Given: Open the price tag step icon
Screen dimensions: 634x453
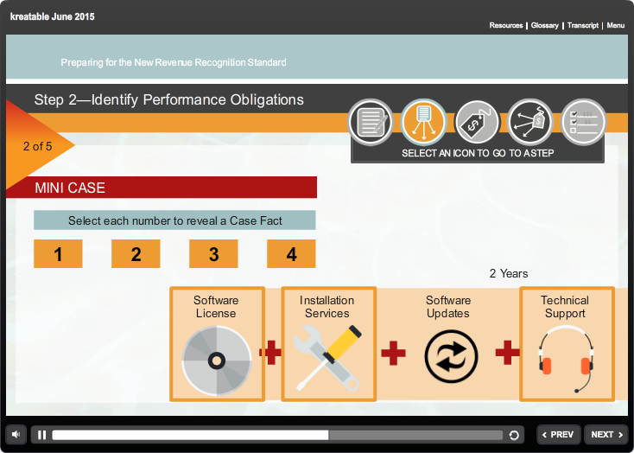Looking at the screenshot, I should click(x=477, y=123).
